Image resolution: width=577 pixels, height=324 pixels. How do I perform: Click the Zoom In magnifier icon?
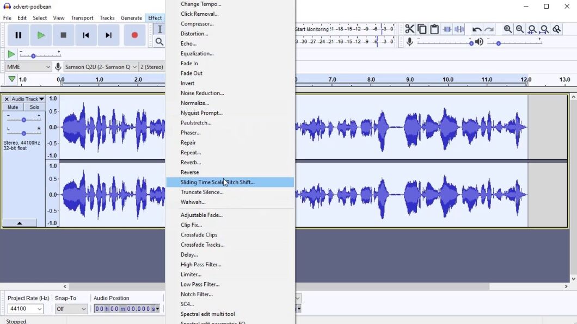click(507, 29)
